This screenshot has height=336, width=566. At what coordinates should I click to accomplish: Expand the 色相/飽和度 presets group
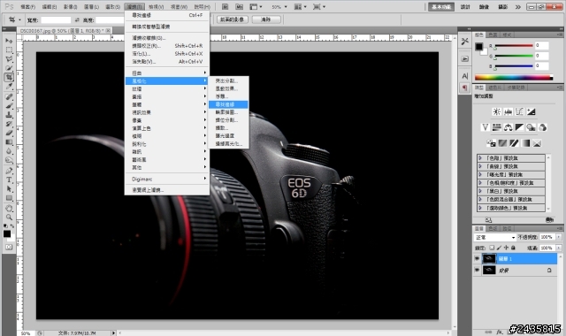pos(480,183)
